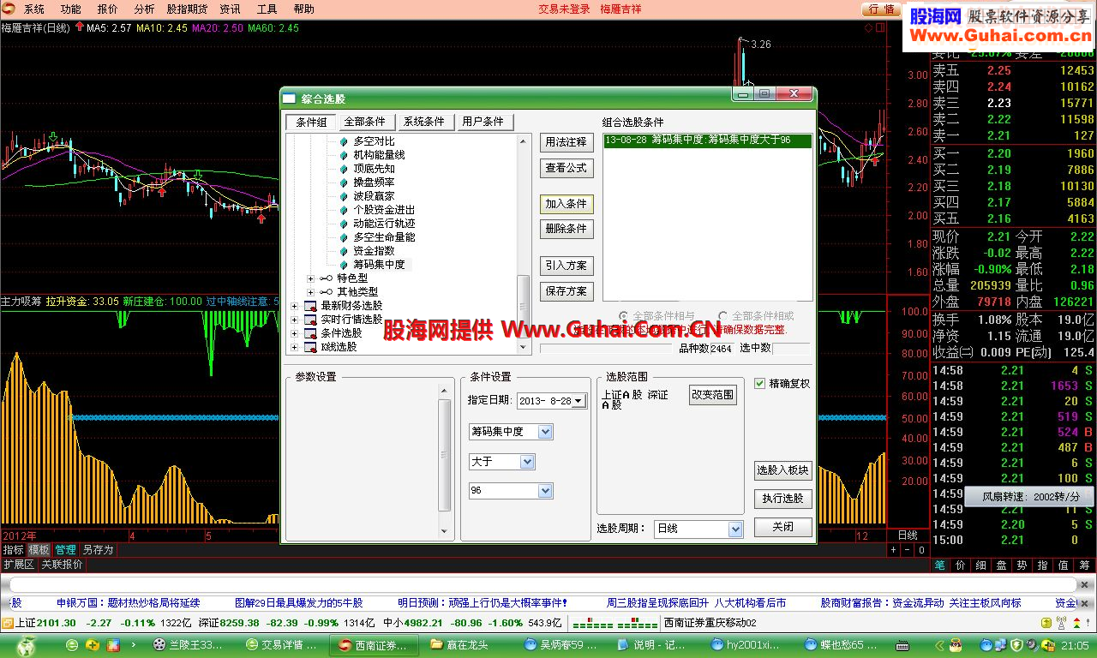Click the 执行选股 button
Image resolution: width=1097 pixels, height=658 pixels.
click(x=782, y=499)
